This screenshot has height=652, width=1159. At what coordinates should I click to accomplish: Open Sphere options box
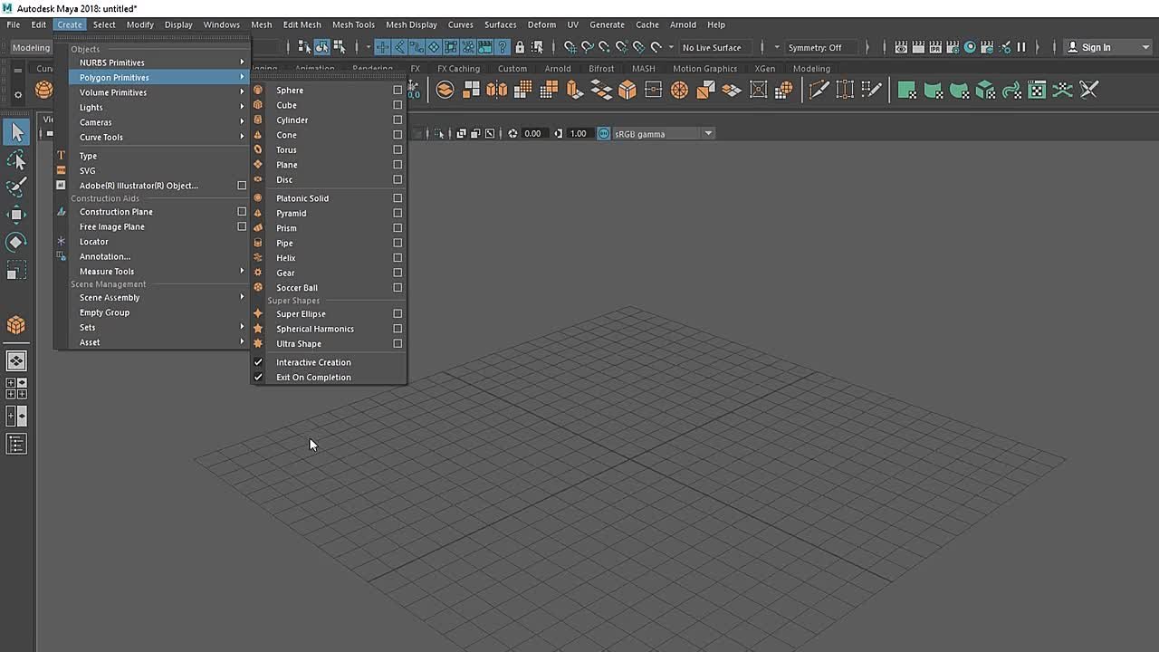(398, 91)
